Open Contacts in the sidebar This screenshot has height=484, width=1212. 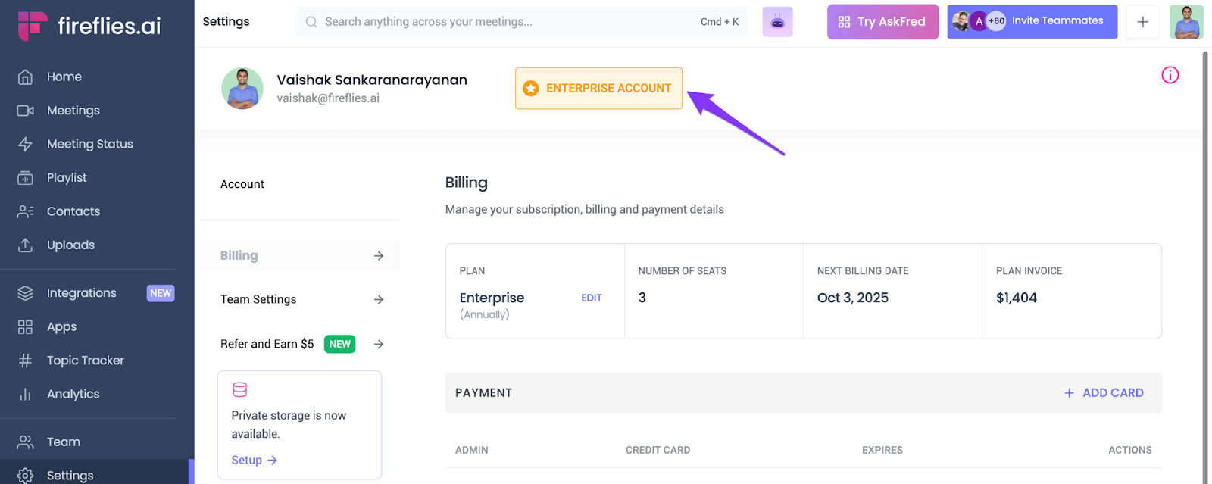pyautogui.click(x=73, y=211)
